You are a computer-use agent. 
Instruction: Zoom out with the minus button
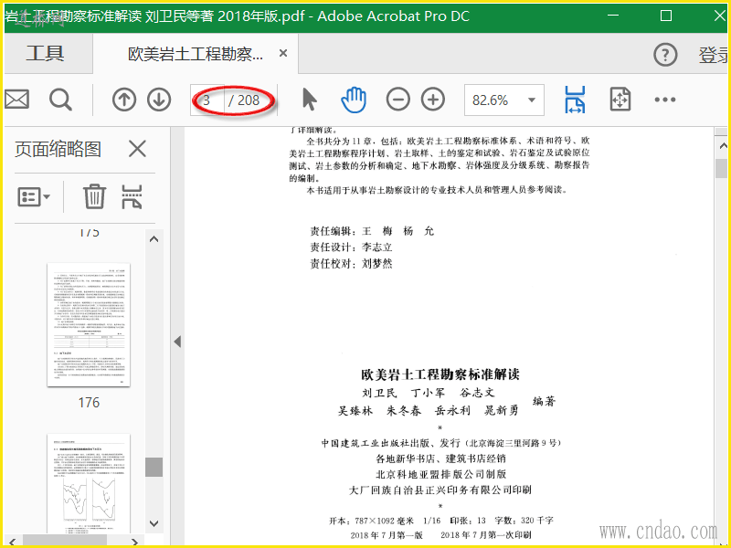coord(398,100)
